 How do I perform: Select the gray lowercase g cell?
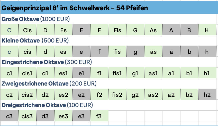135,52
